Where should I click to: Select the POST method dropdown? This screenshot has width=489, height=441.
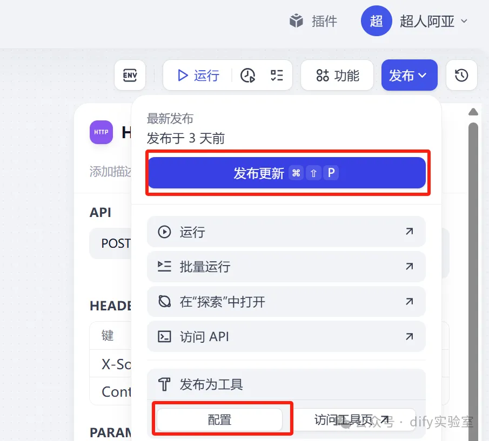point(111,243)
